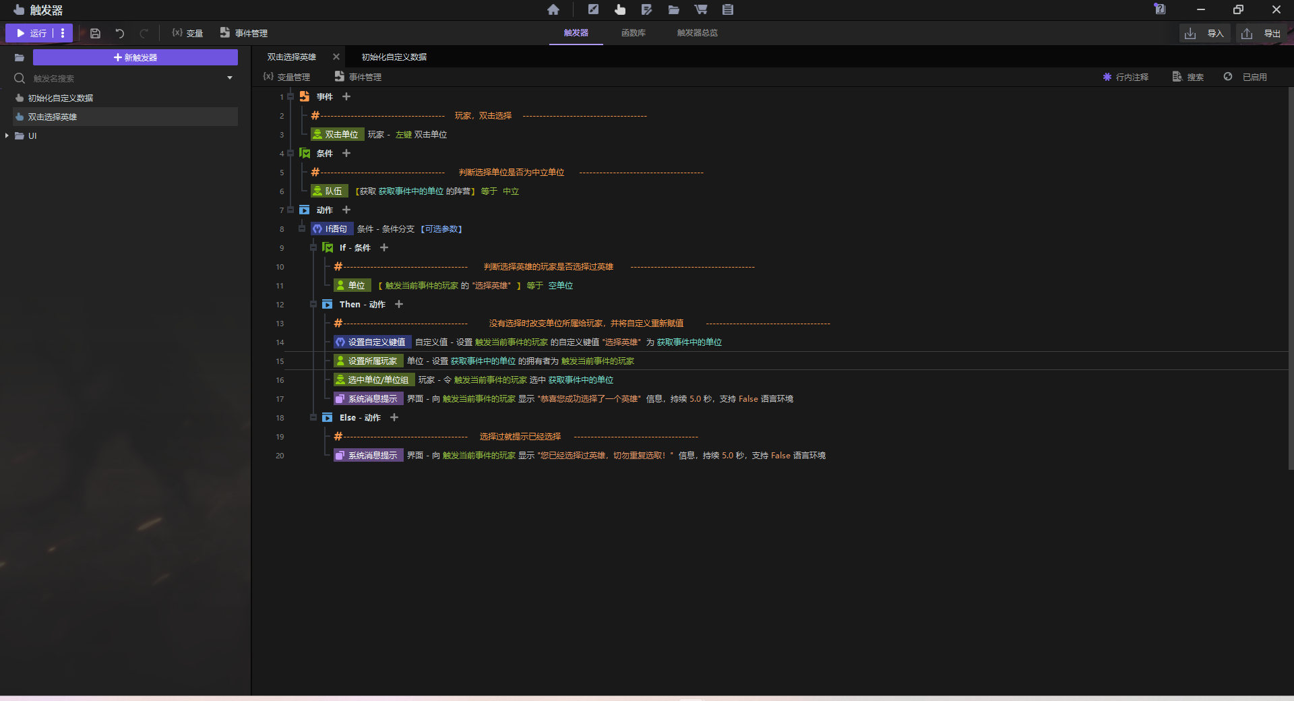The height and width of the screenshot is (701, 1294).
Task: Switch to the 函数库 tab
Action: pos(634,32)
